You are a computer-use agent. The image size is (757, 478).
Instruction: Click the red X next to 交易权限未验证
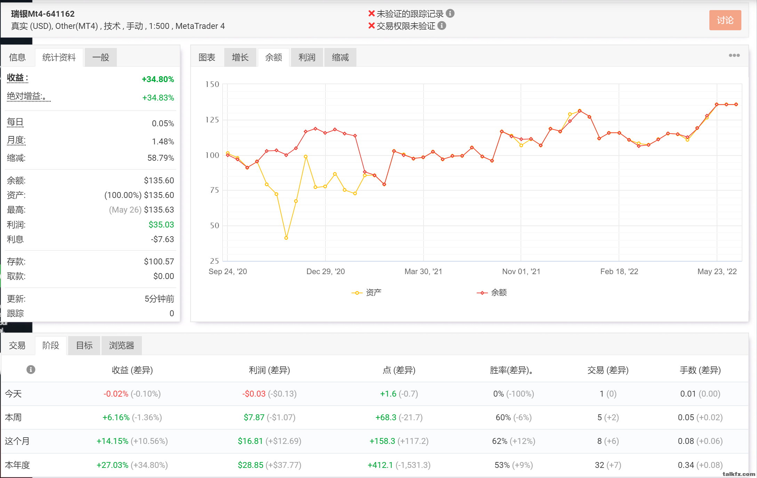click(x=371, y=26)
